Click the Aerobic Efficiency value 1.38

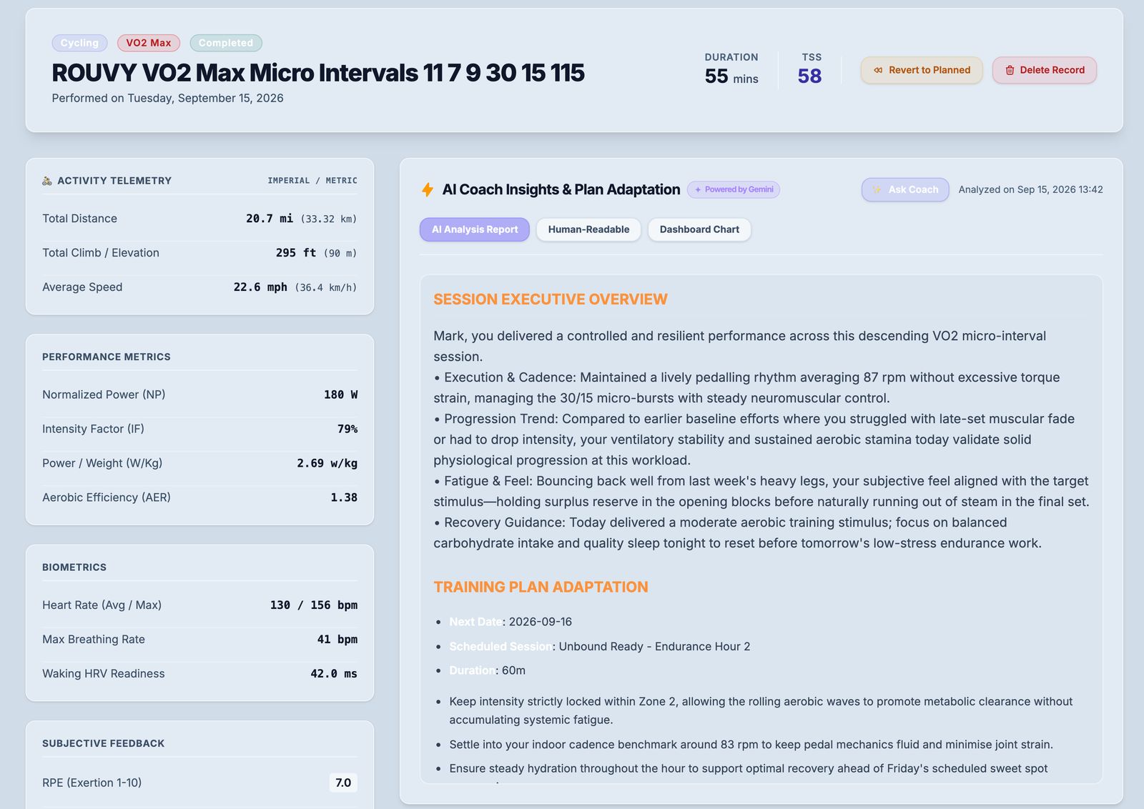tap(344, 497)
